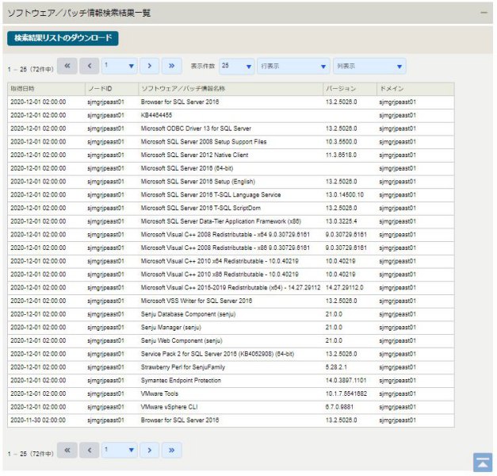Jump to last page using bottom pagination
Viewport: 497px width, 476px height.
tap(172, 450)
